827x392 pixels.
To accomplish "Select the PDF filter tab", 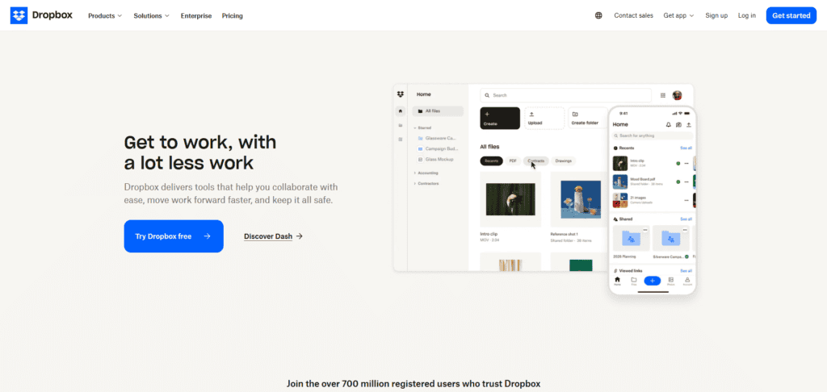I will point(513,161).
